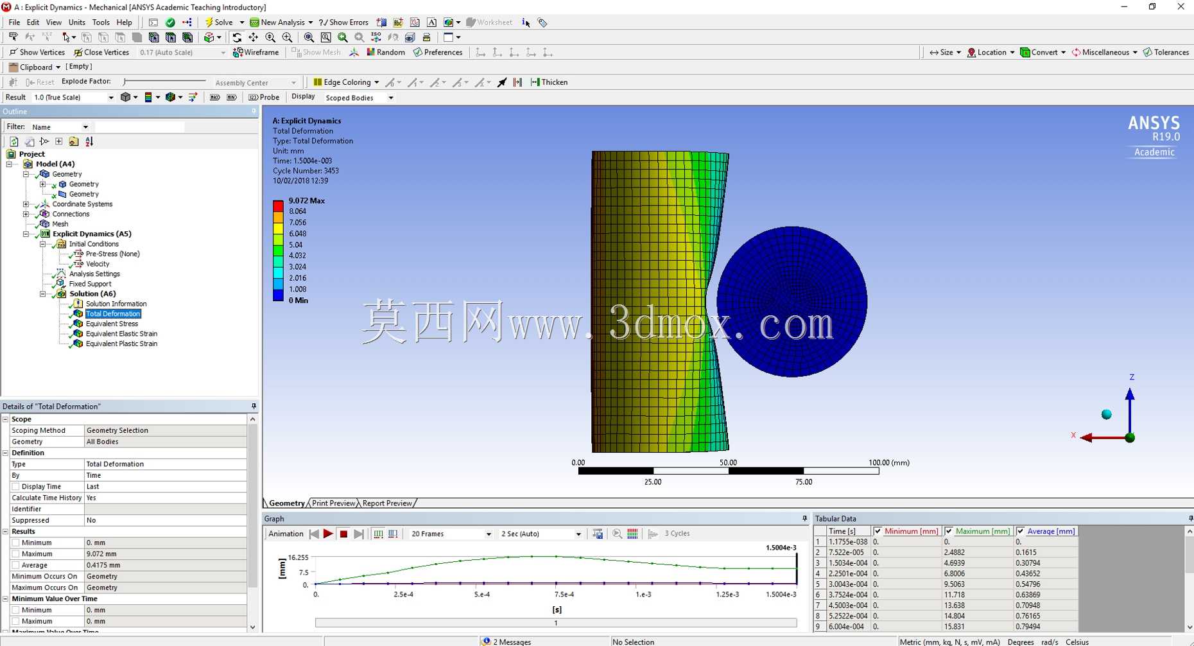Viewport: 1194px width, 646px height.
Task: Check the Results Average parameter checkbox
Action: [15, 565]
